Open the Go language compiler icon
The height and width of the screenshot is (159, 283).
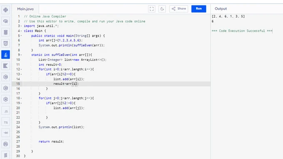point(5,133)
